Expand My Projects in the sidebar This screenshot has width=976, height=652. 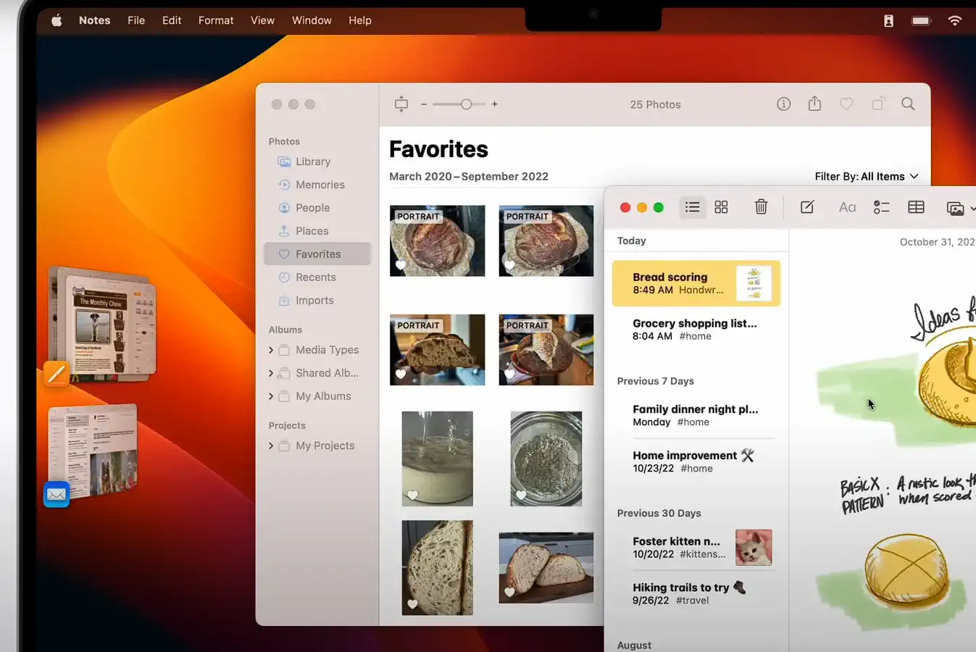click(271, 446)
